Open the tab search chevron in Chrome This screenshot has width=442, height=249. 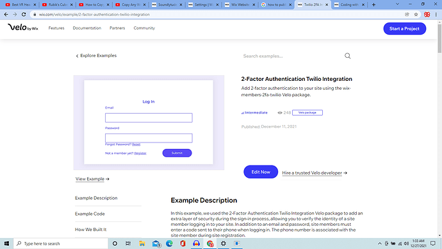[x=397, y=4]
